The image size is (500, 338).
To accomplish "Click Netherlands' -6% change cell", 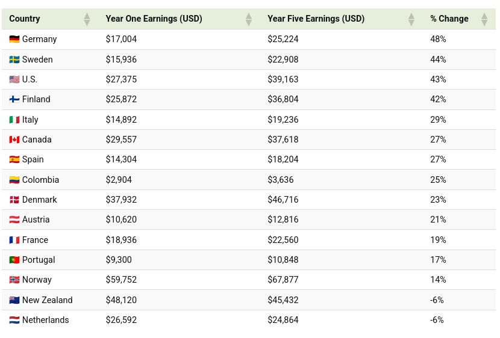I will (x=437, y=320).
